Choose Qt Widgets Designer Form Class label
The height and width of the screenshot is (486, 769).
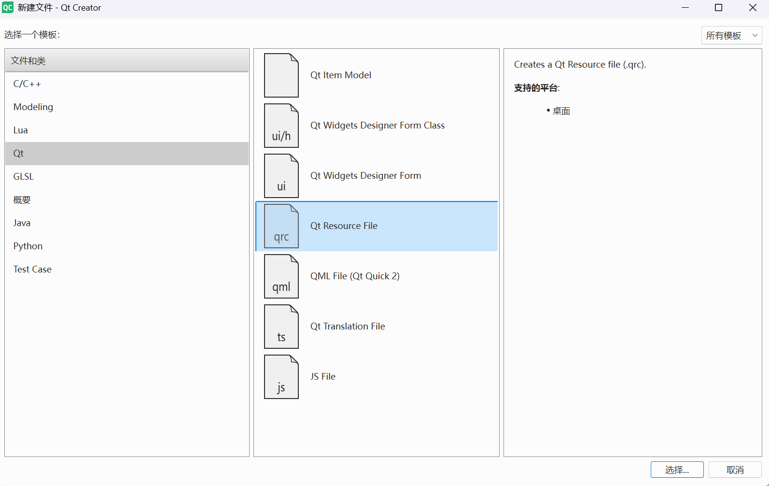[378, 126]
